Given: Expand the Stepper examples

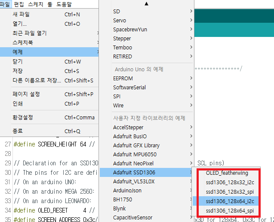Looking at the screenshot, I should (146, 39).
